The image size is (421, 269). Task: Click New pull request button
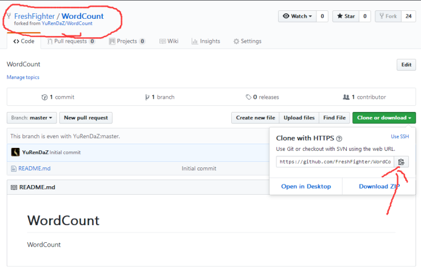86,118
